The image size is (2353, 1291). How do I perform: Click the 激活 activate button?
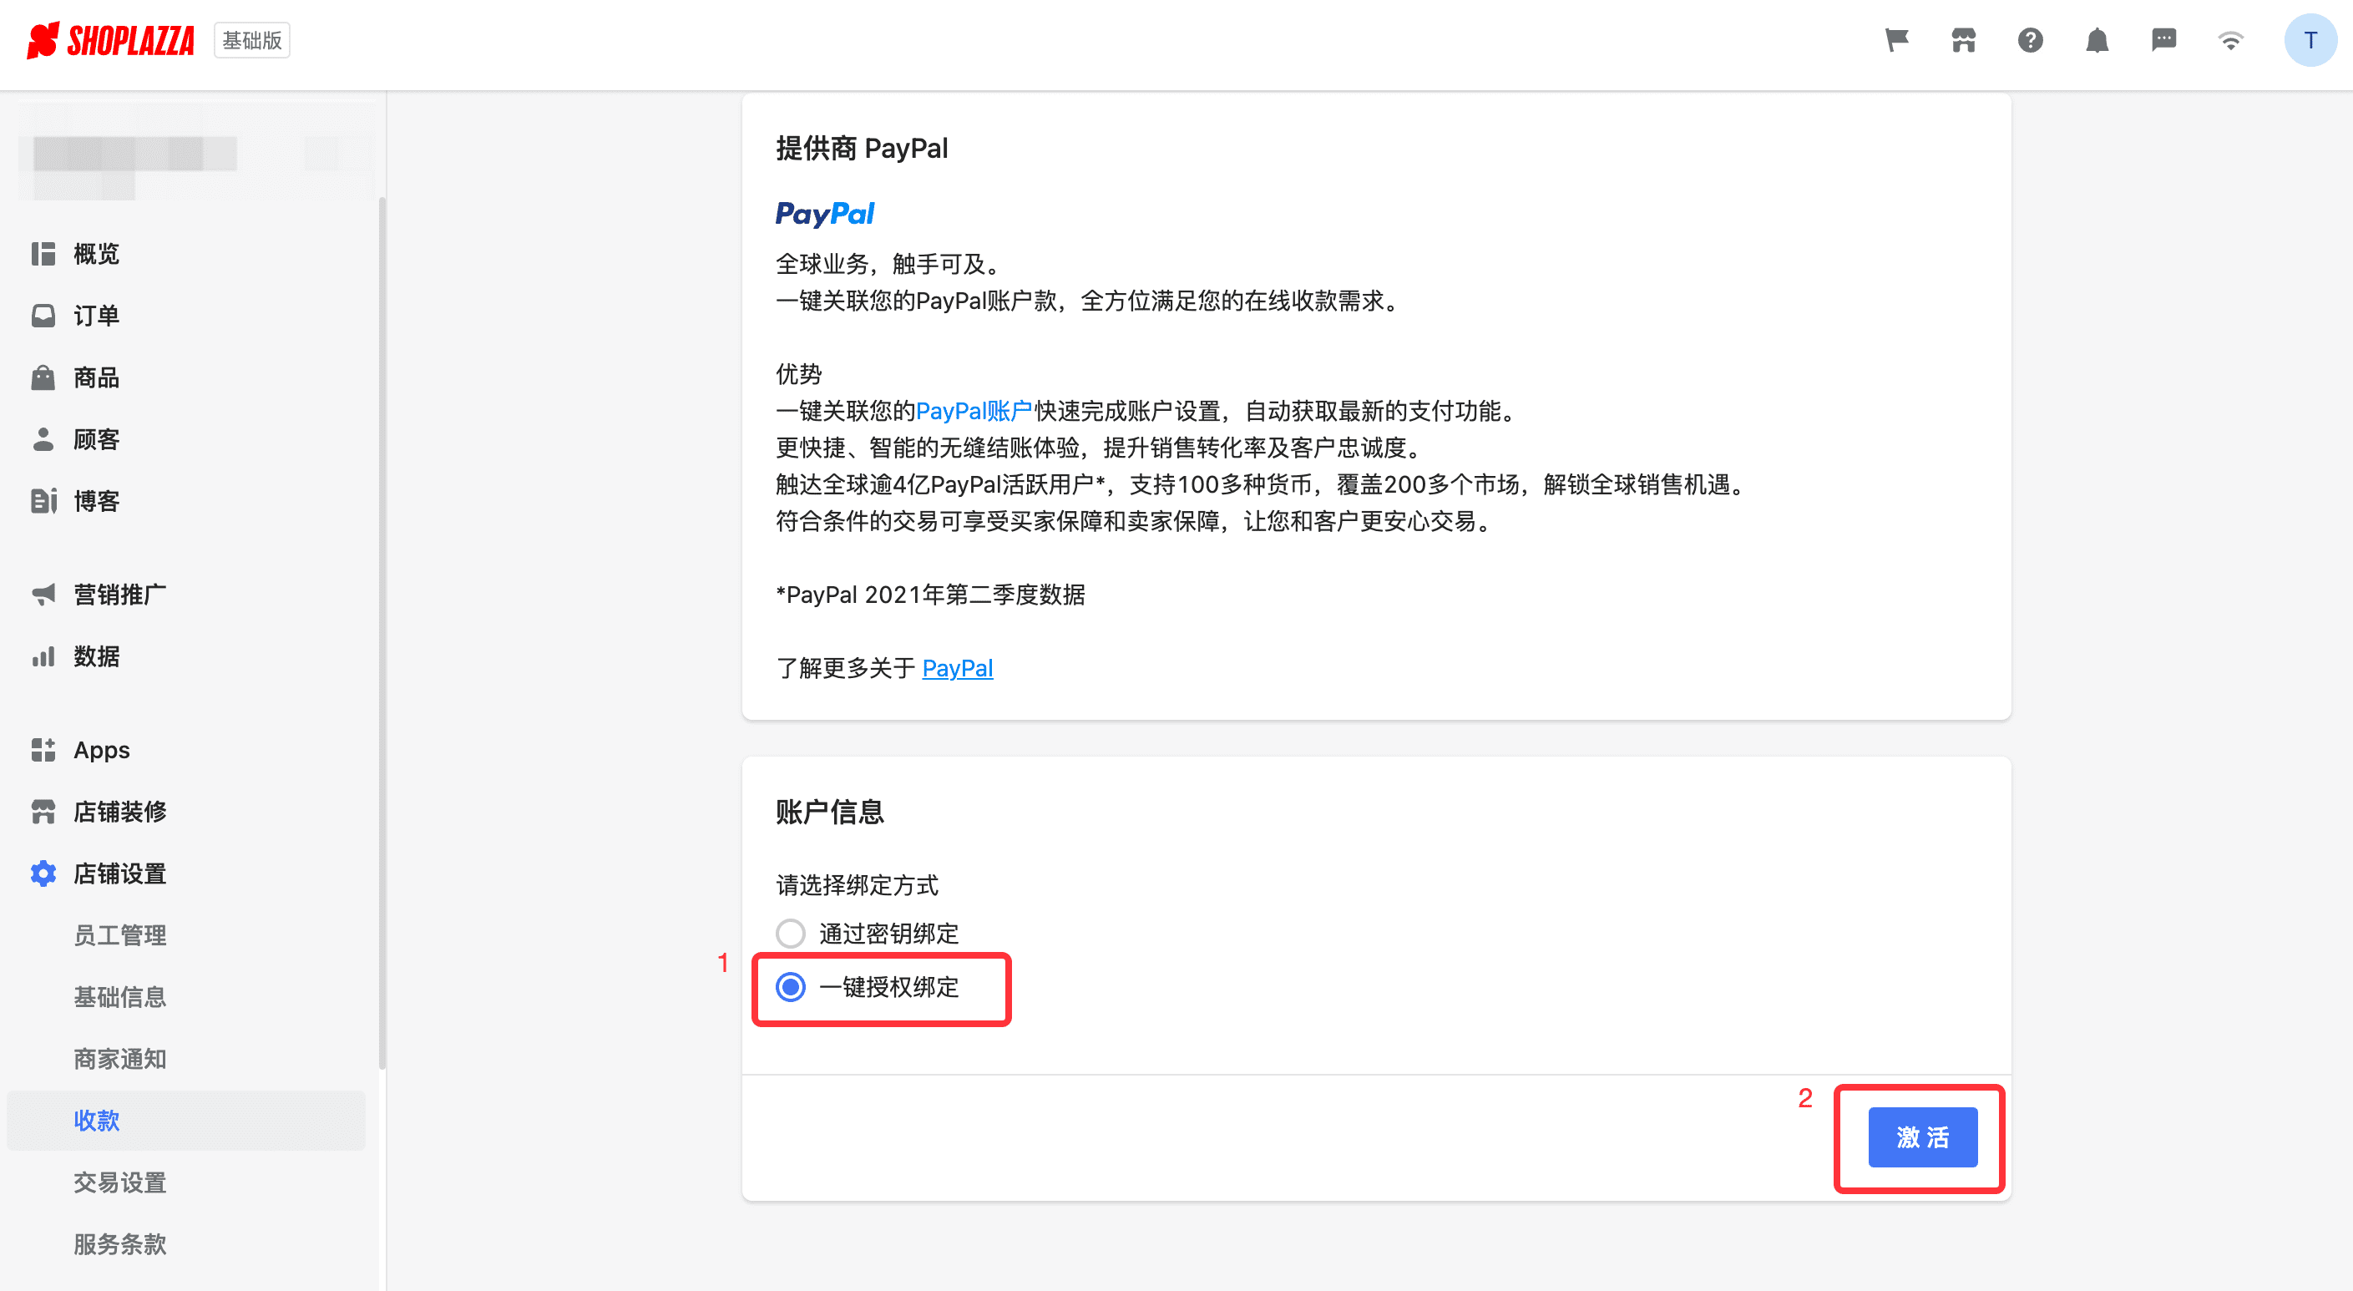point(1923,1137)
